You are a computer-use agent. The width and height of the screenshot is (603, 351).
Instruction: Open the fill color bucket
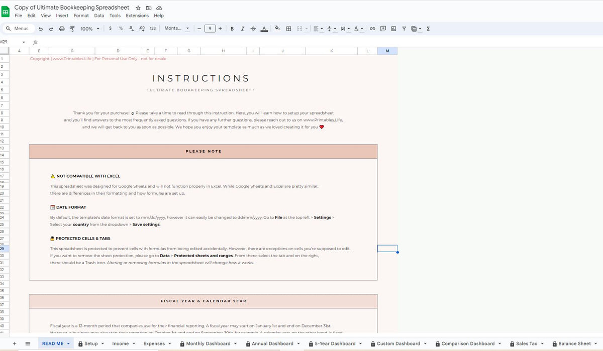tap(277, 28)
